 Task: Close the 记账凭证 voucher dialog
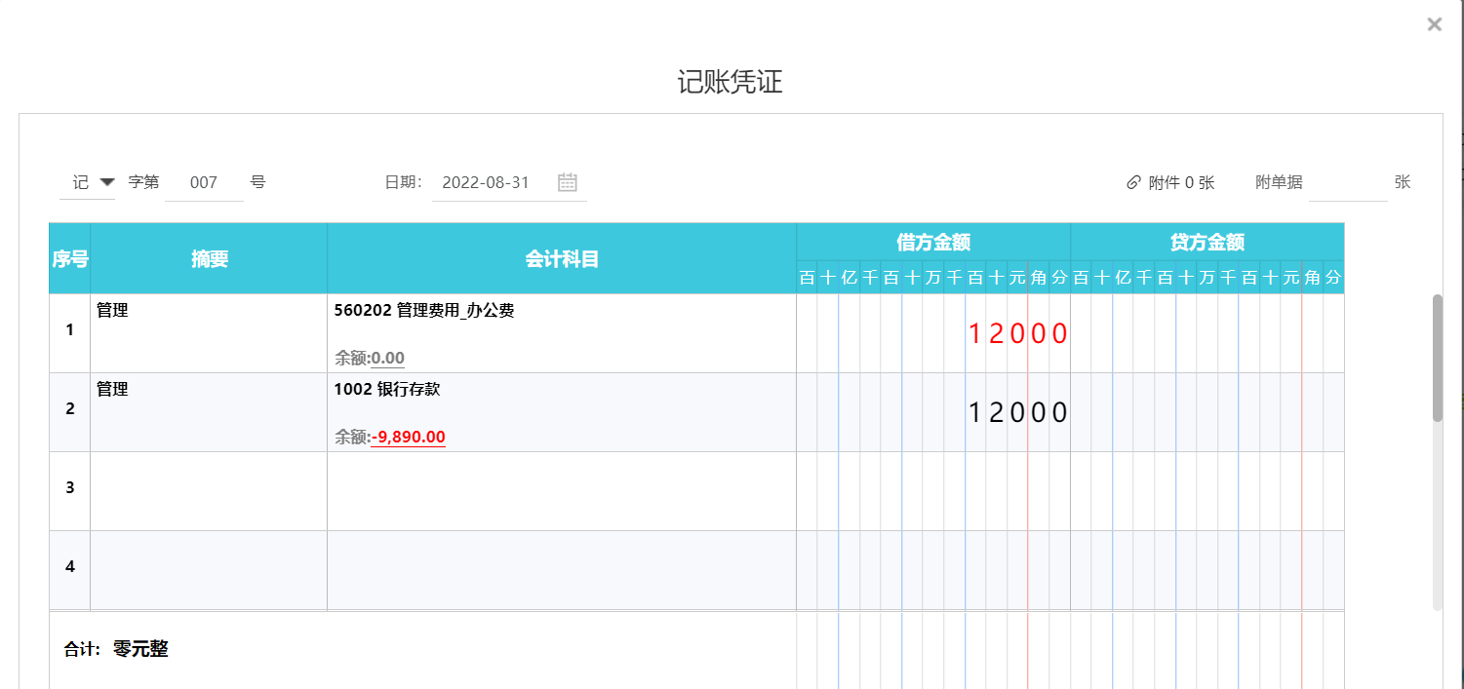point(1434,23)
